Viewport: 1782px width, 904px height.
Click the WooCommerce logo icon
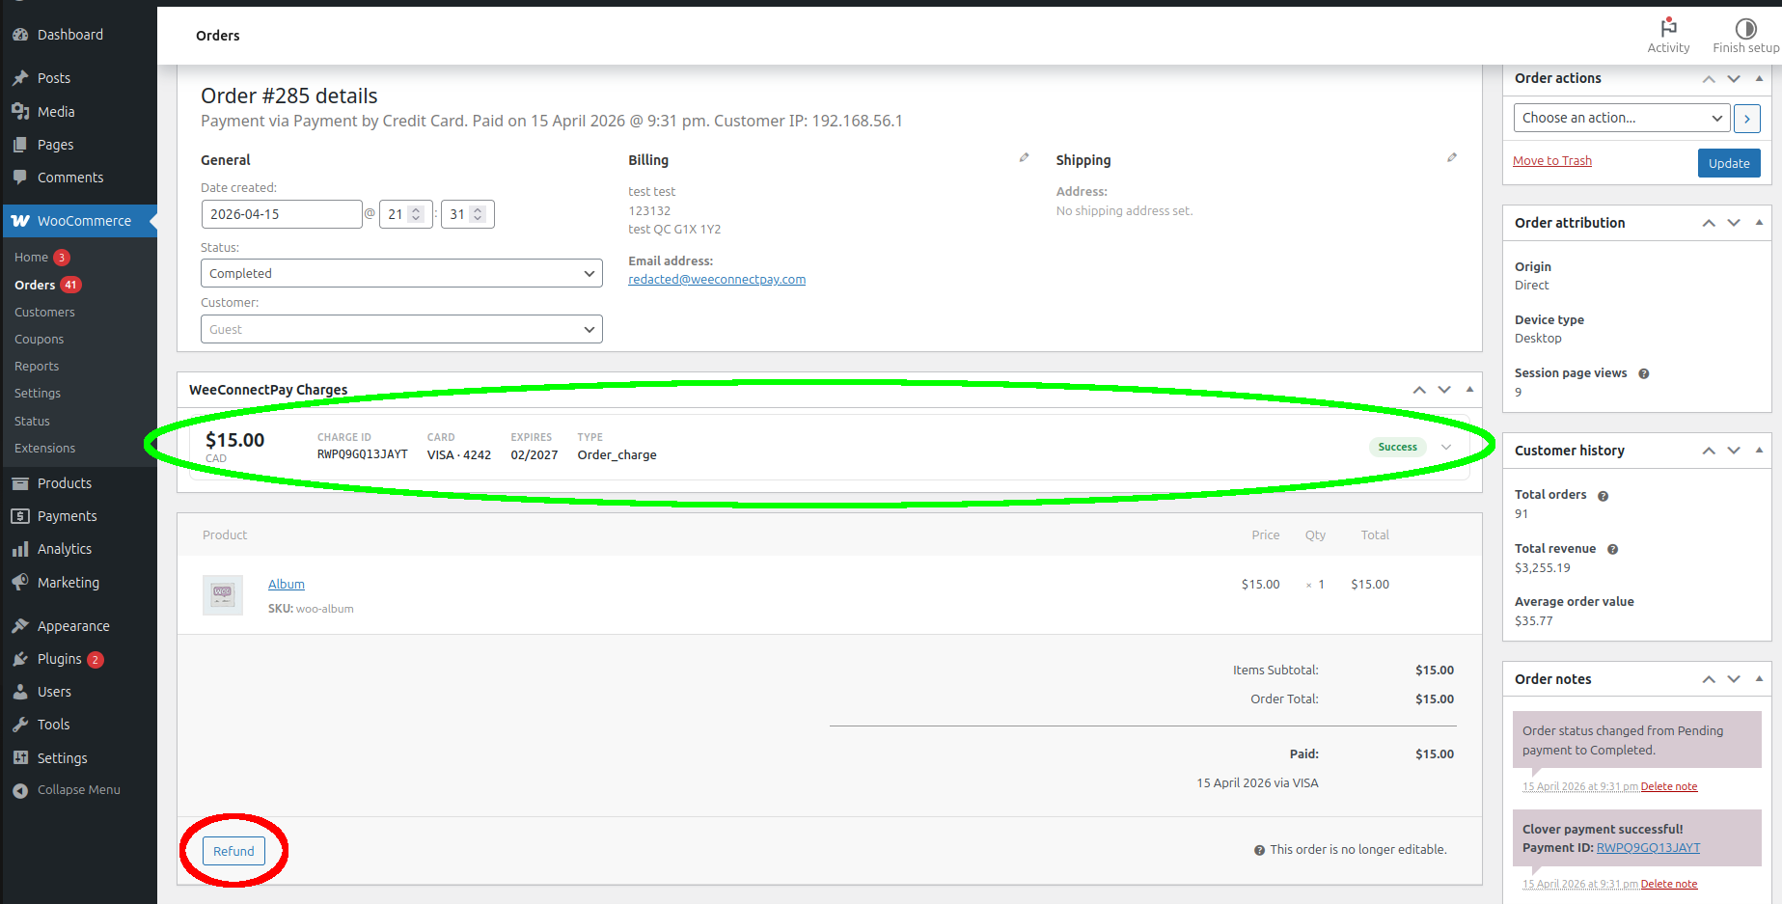pyautogui.click(x=20, y=221)
